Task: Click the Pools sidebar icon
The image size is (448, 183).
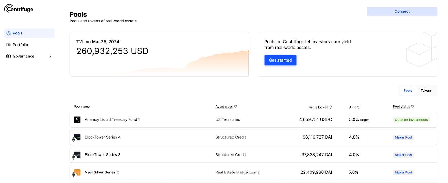Action: pos(8,33)
